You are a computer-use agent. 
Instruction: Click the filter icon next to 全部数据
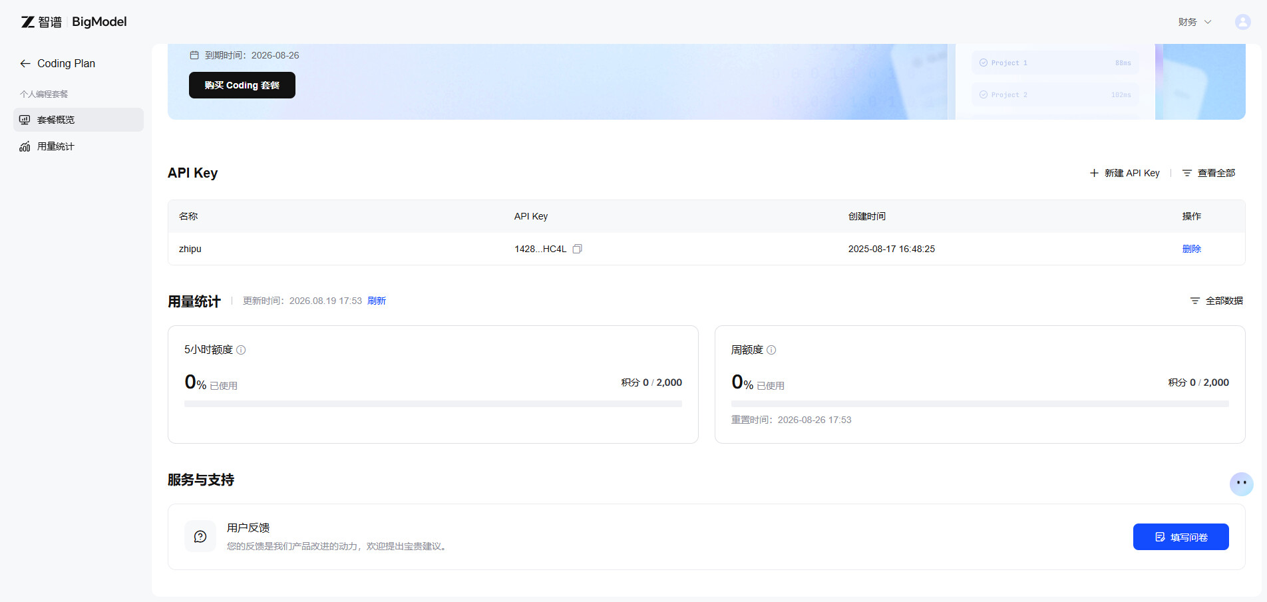point(1195,301)
